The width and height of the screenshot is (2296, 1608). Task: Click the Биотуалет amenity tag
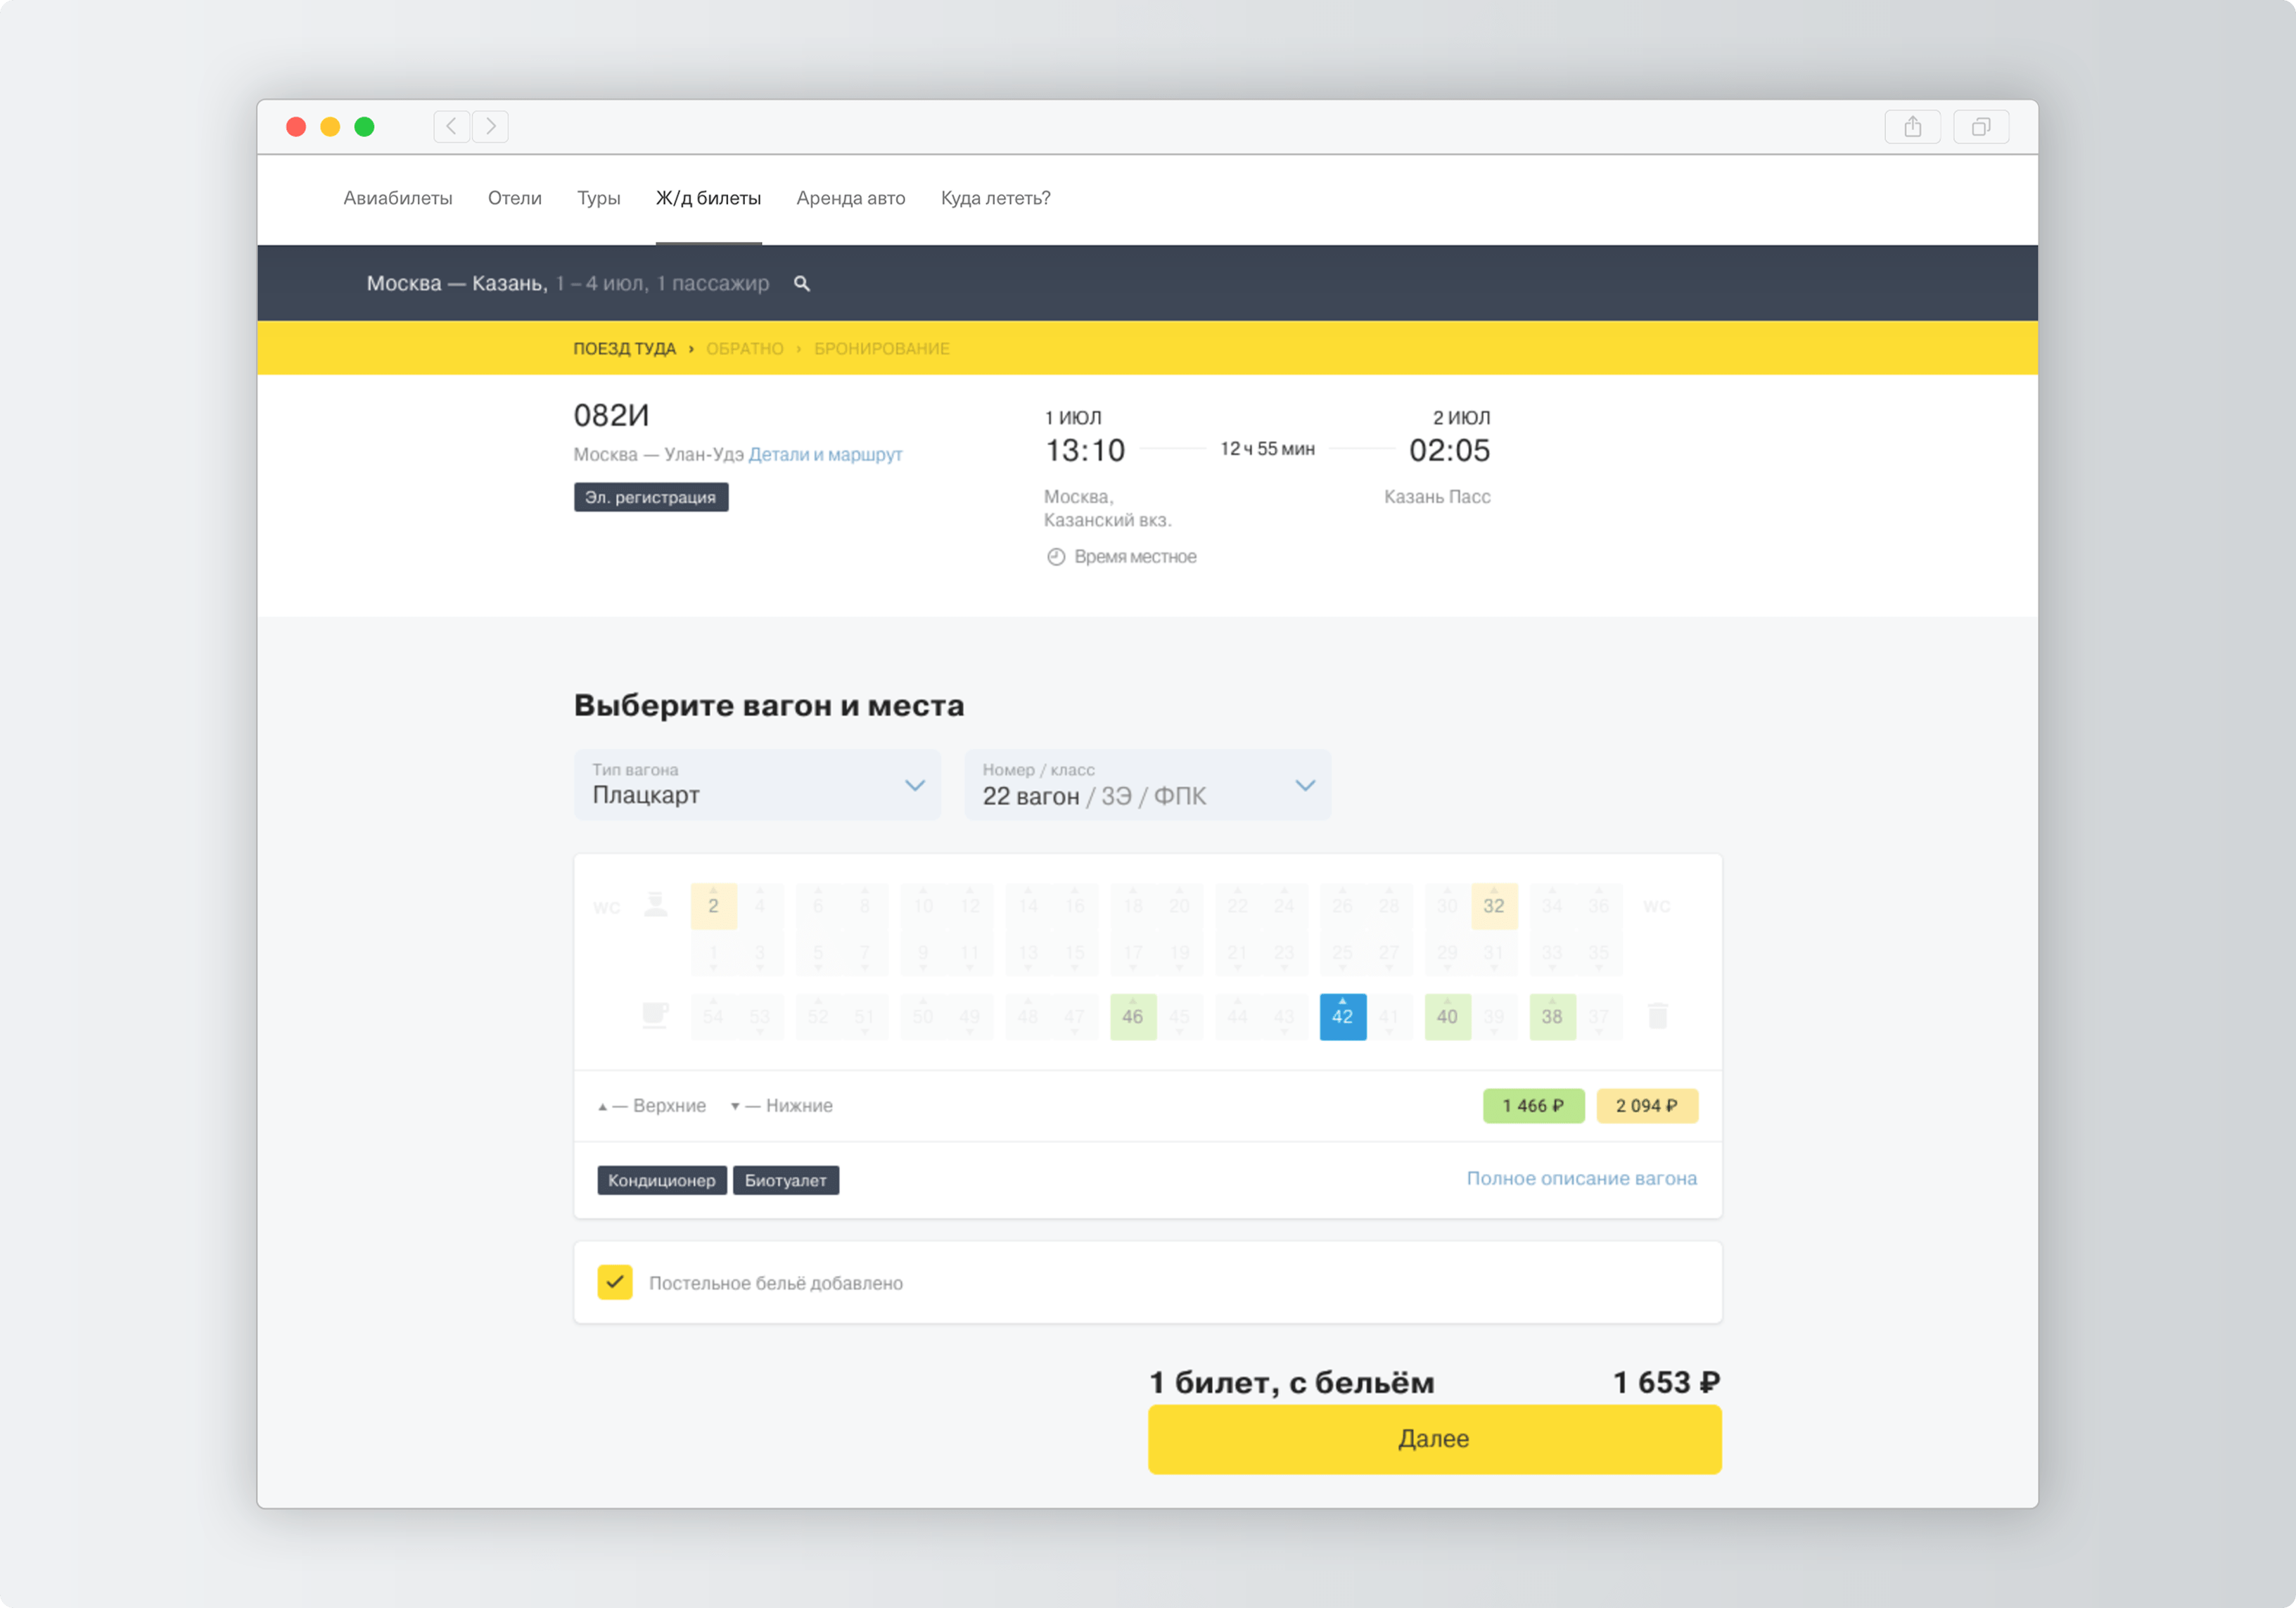[x=785, y=1180]
